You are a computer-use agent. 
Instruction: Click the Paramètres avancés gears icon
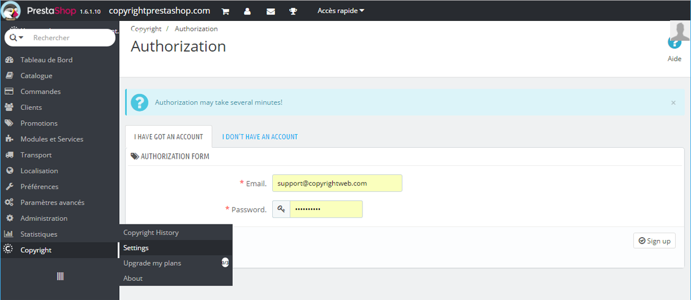click(x=9, y=203)
